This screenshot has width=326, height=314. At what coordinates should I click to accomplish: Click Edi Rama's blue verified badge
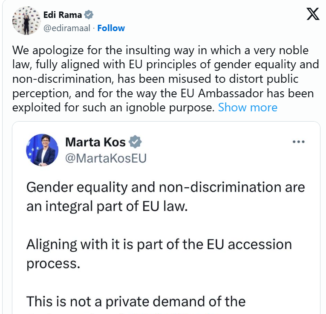(x=89, y=15)
